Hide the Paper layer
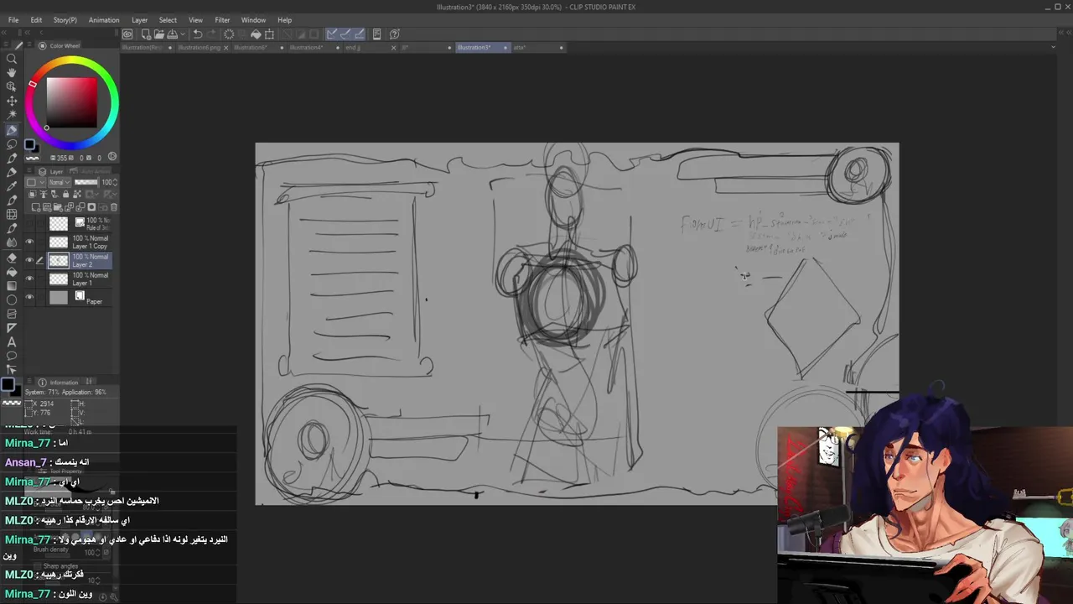This screenshot has height=604, width=1073. point(29,298)
